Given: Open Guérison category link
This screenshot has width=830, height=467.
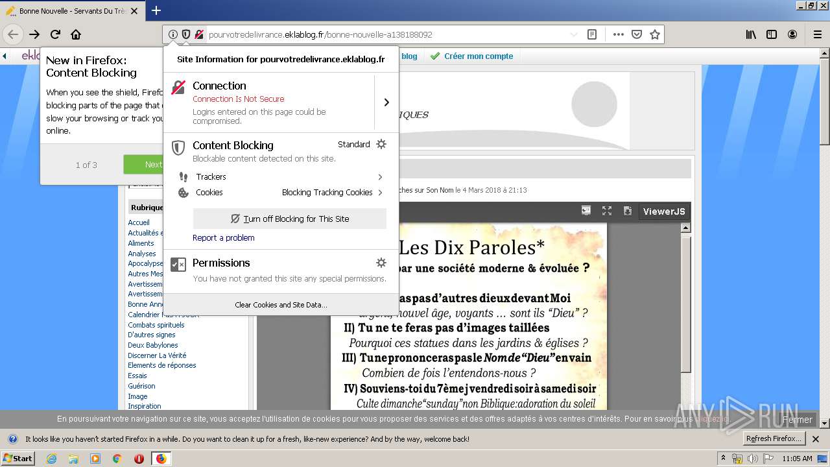Looking at the screenshot, I should tap(141, 386).
